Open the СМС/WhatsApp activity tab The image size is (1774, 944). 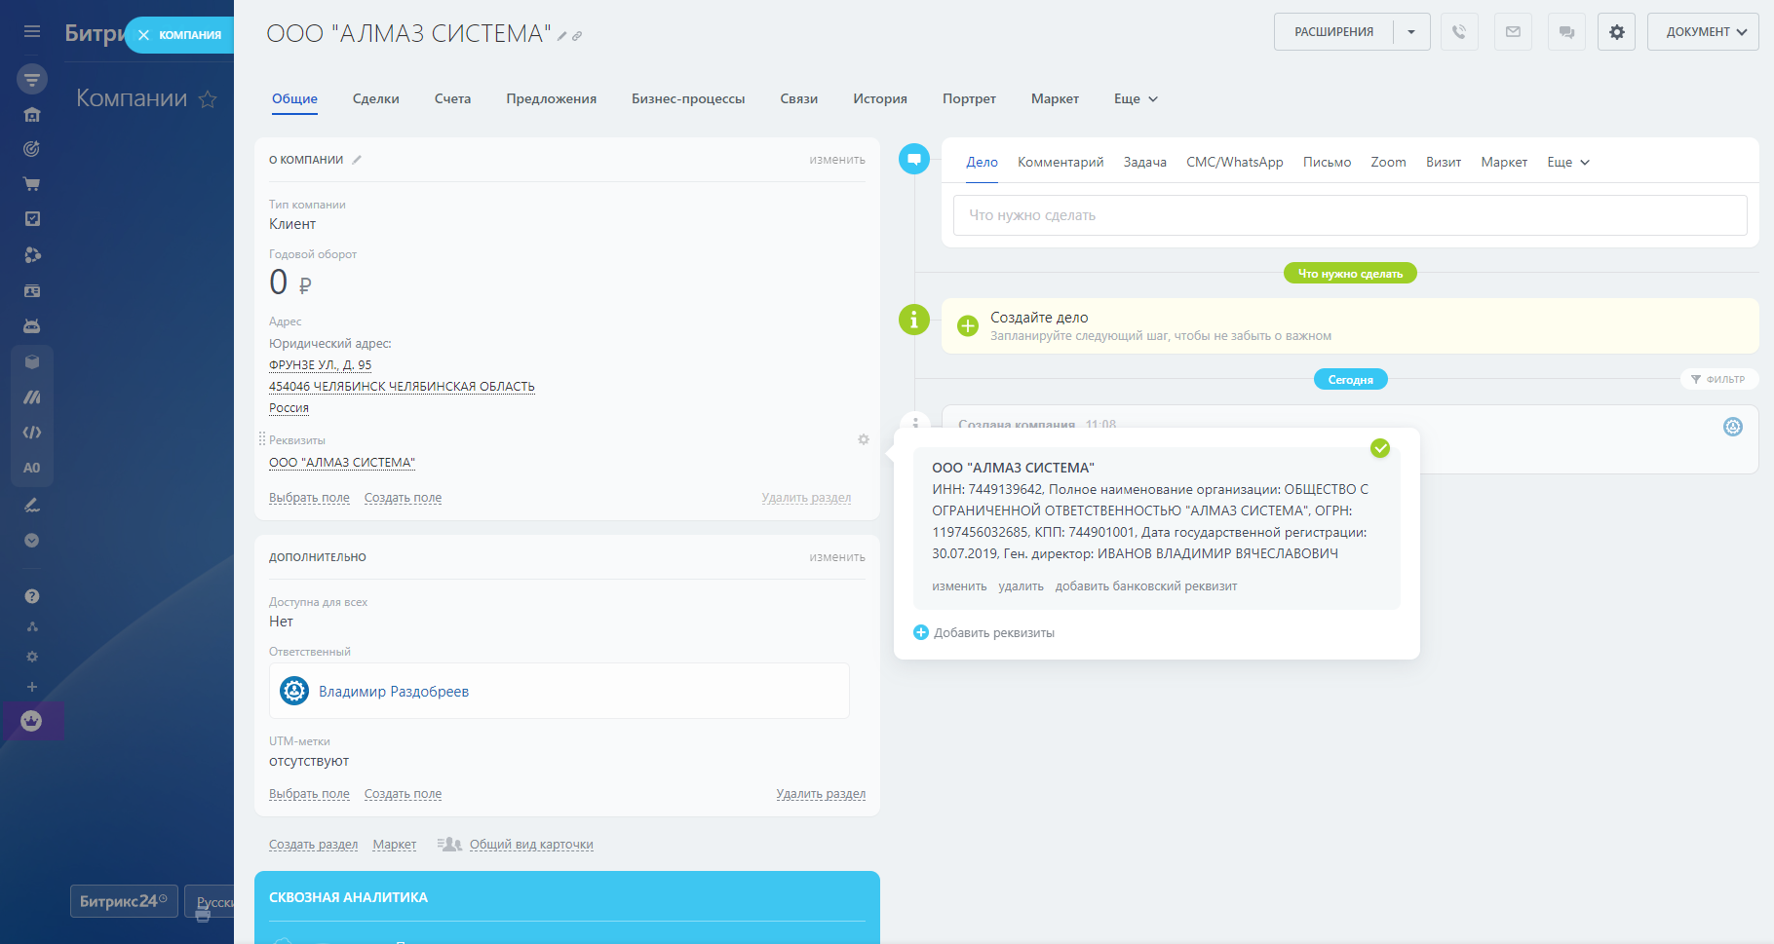click(x=1235, y=162)
